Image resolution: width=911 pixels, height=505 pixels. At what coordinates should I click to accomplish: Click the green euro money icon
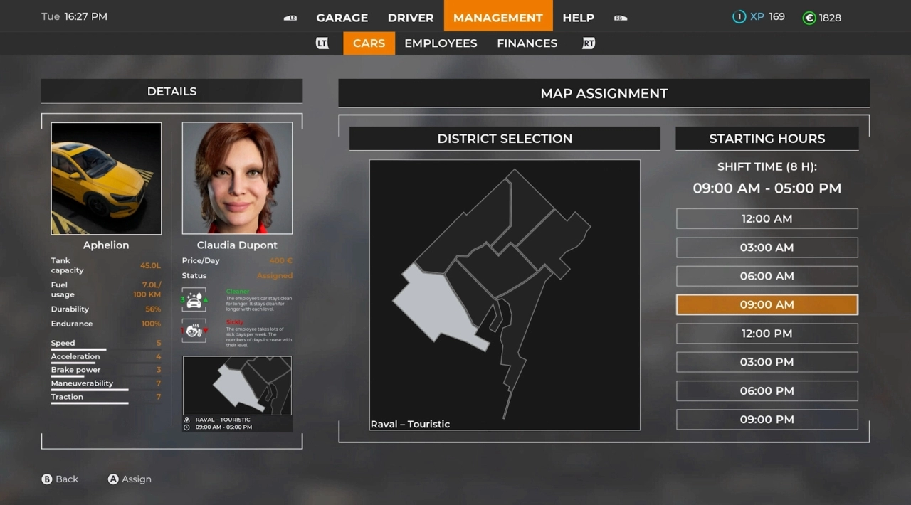pyautogui.click(x=809, y=18)
